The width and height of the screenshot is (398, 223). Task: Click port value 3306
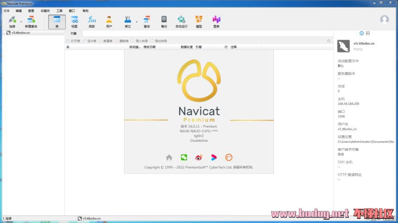341,116
